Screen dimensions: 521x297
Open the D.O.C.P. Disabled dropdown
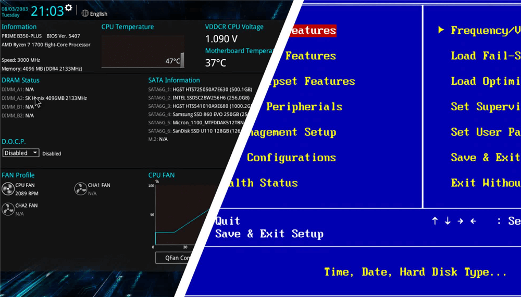pyautogui.click(x=21, y=153)
